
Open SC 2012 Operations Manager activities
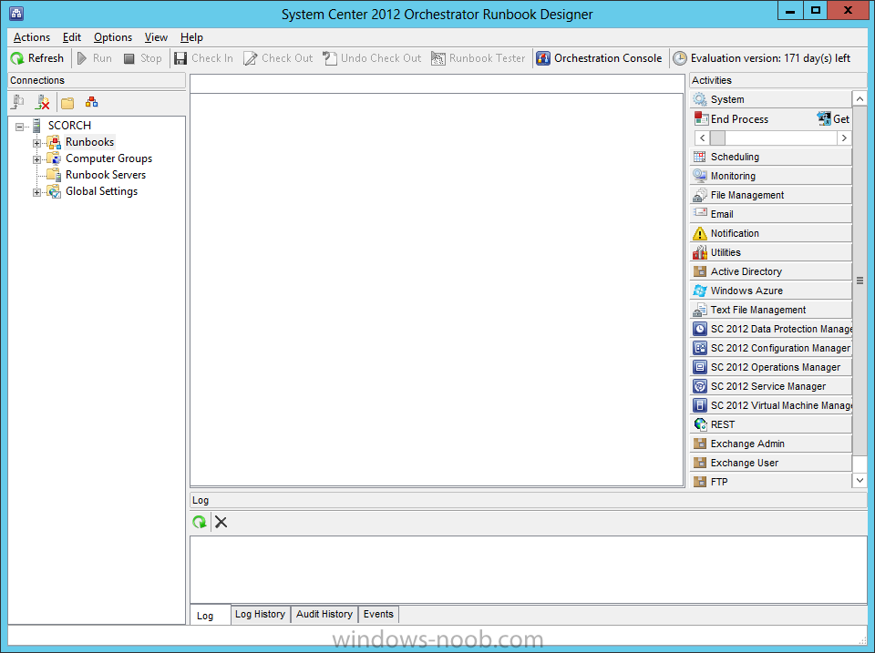[771, 367]
